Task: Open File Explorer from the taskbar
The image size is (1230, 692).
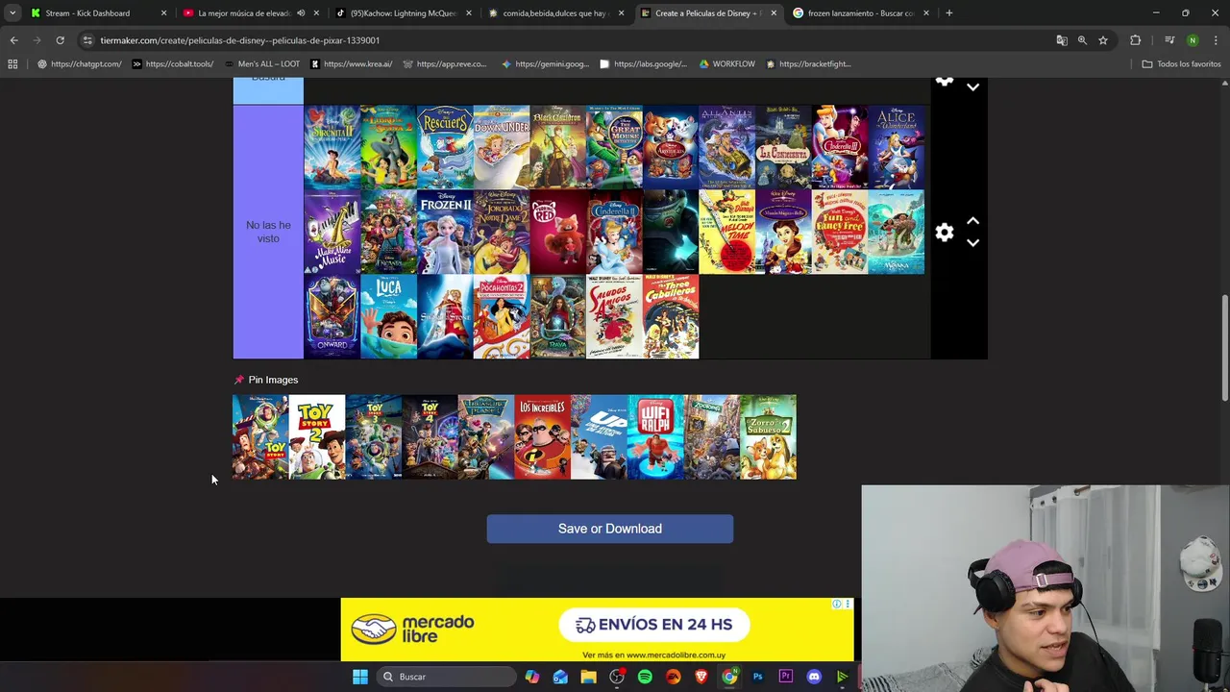Action: pyautogui.click(x=588, y=677)
